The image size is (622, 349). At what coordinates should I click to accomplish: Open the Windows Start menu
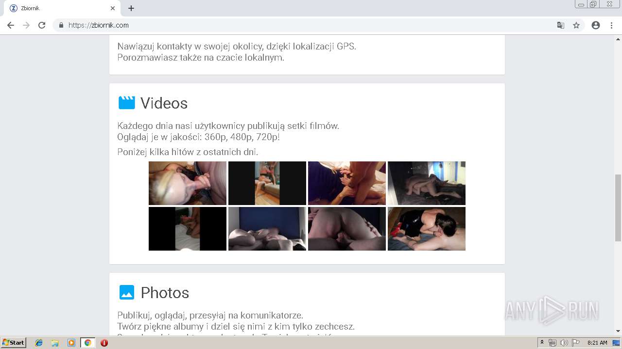[x=14, y=343]
